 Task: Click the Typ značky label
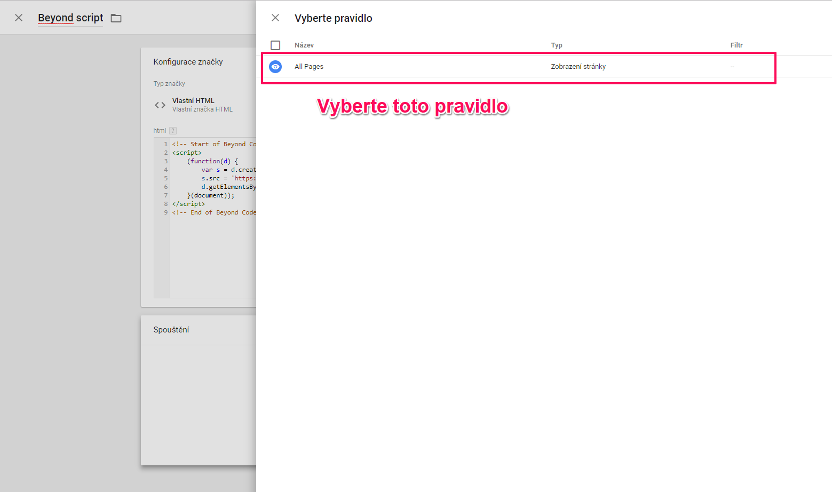coord(169,84)
